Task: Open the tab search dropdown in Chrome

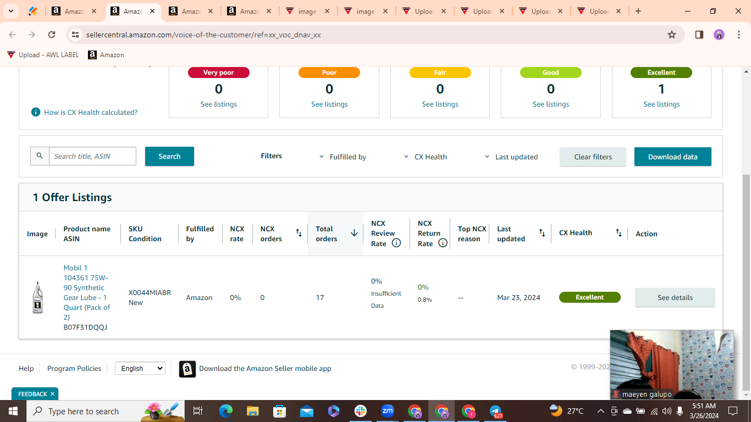Action: 10,11
